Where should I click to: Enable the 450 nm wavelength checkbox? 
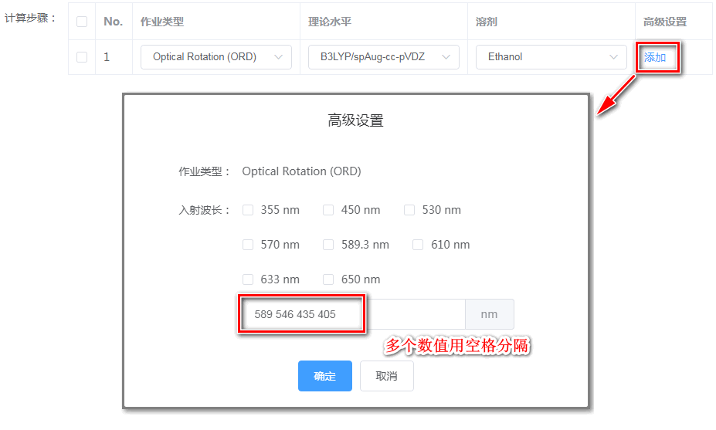click(328, 210)
